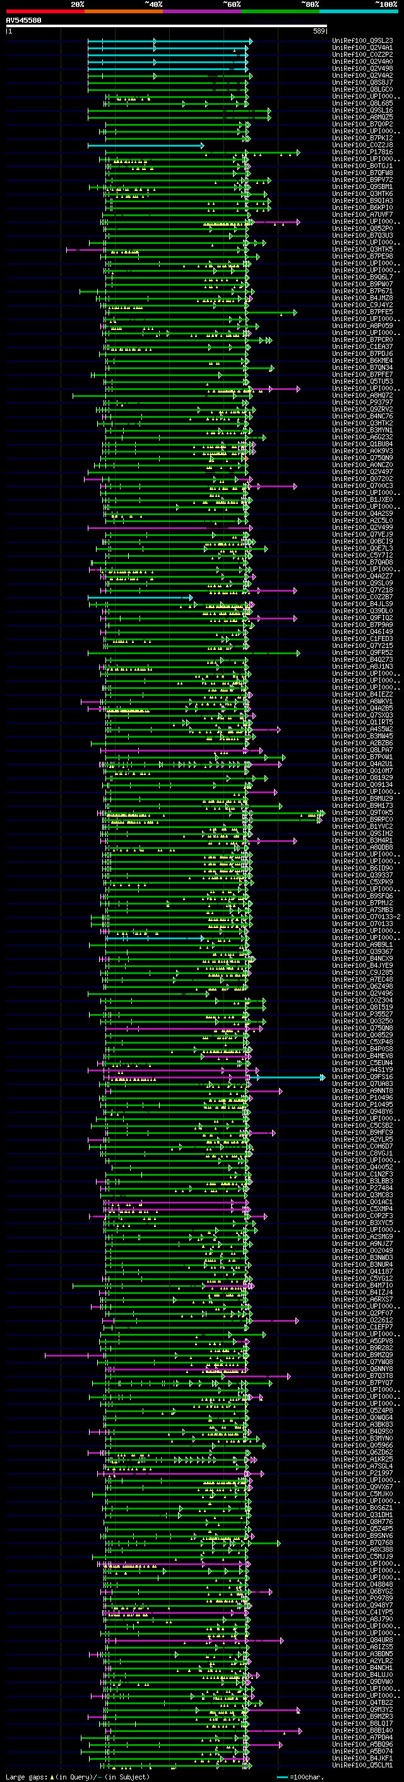Select hit label UniRef100_A7UVF7
This screenshot has width=404, height=1782.
(x=362, y=214)
